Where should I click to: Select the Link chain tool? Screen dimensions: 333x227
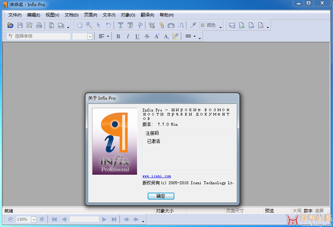pyautogui.click(x=162, y=26)
